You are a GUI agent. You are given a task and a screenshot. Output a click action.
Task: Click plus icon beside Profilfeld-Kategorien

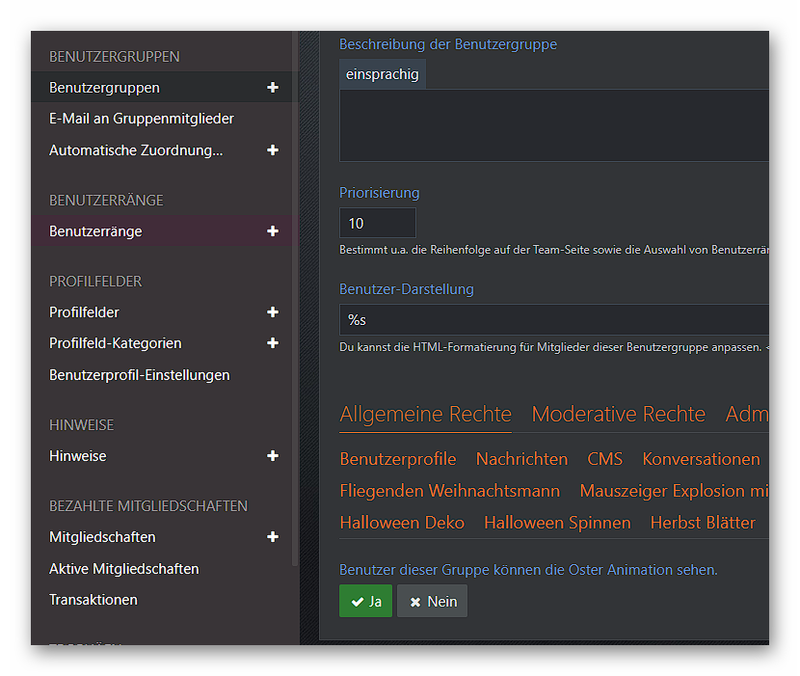273,343
